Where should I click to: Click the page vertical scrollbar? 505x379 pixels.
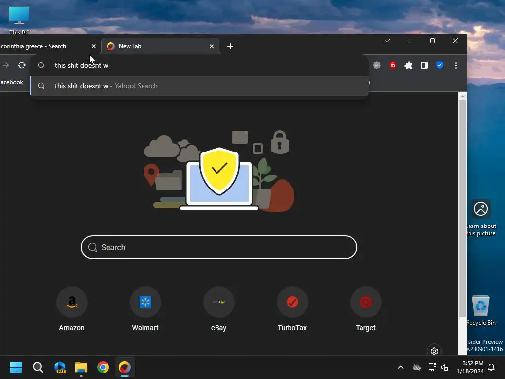click(462, 208)
